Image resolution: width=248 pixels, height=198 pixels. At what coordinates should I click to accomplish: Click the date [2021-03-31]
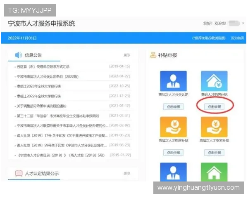coord(119,115)
